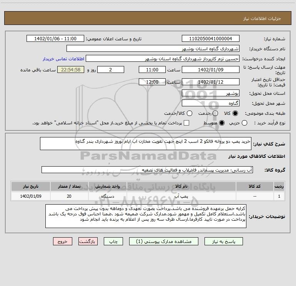Click the دستگاه unit cell
This screenshot has width=296, height=286.
tap(108, 196)
